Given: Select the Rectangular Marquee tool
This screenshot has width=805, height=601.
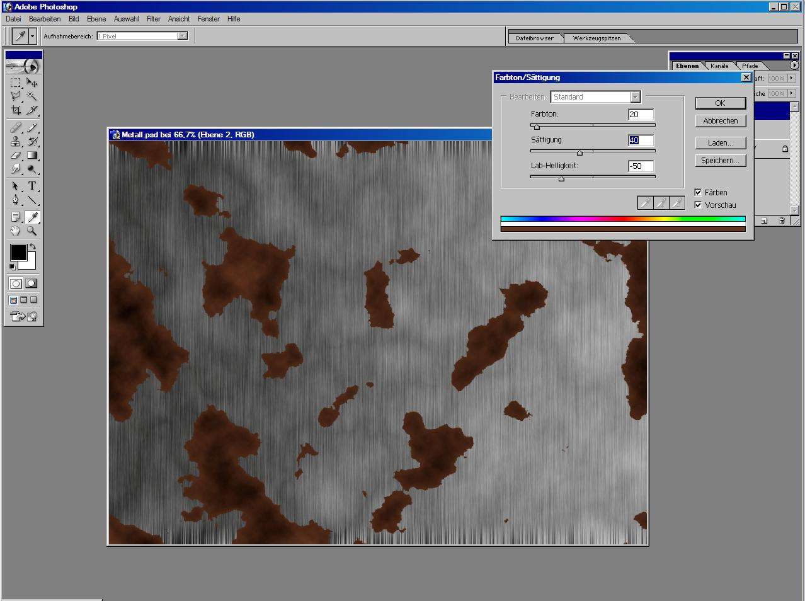Looking at the screenshot, I should (16, 83).
